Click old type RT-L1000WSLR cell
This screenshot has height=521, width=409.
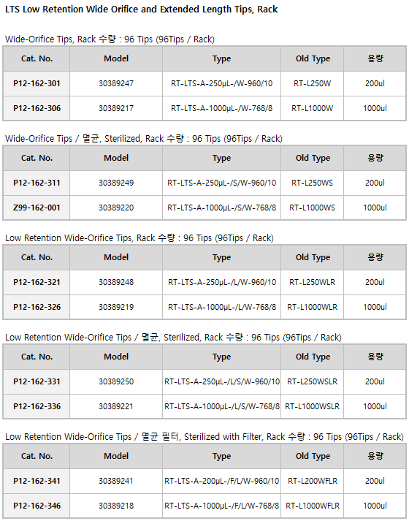pos(313,406)
